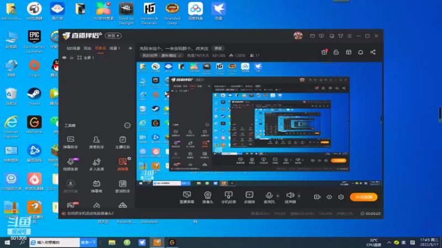
Task: Expand the 美型 beauty mode pill
Action: (x=113, y=36)
